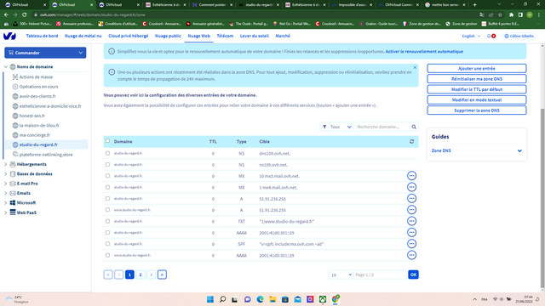The image size is (545, 306).
Task: Click OK pagination button
Action: pos(413,275)
